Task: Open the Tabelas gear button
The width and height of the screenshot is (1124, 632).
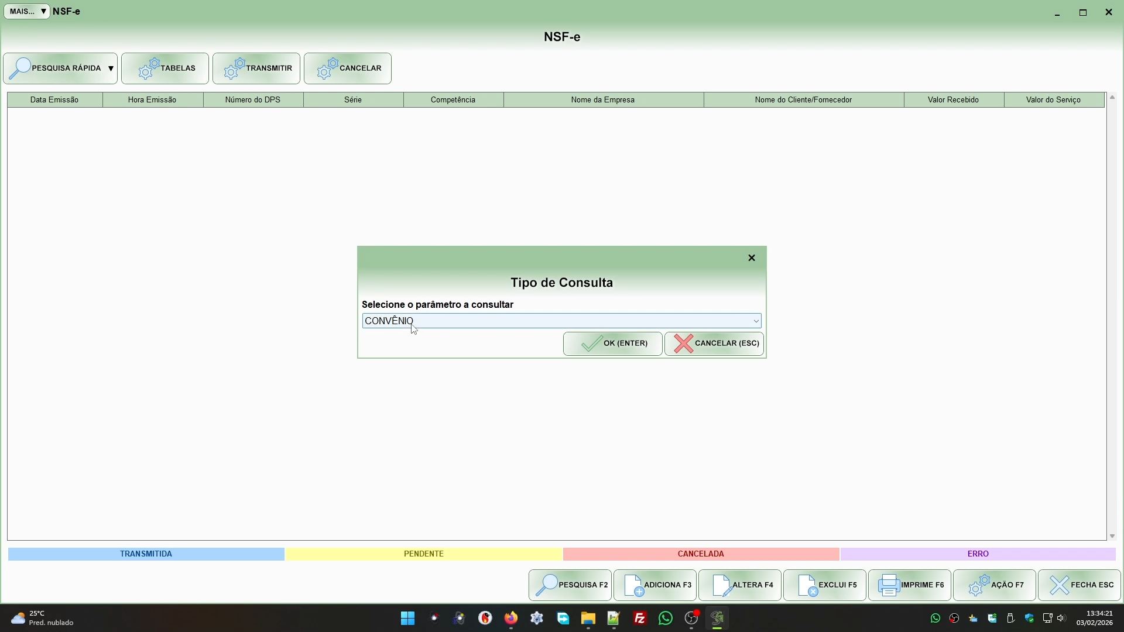Action: (x=165, y=68)
